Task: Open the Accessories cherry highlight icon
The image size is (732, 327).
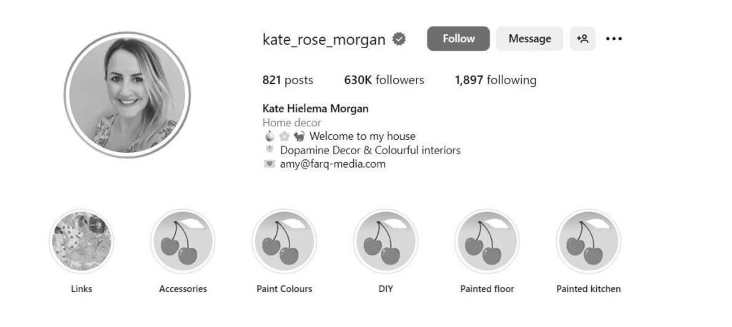Action: (x=183, y=241)
